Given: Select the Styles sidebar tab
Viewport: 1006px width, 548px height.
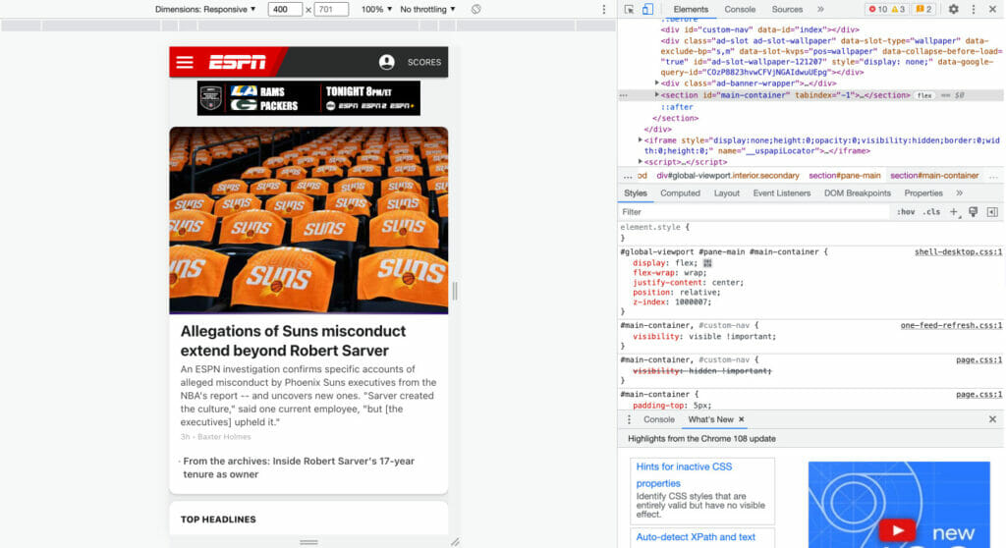Looking at the screenshot, I should click(636, 193).
